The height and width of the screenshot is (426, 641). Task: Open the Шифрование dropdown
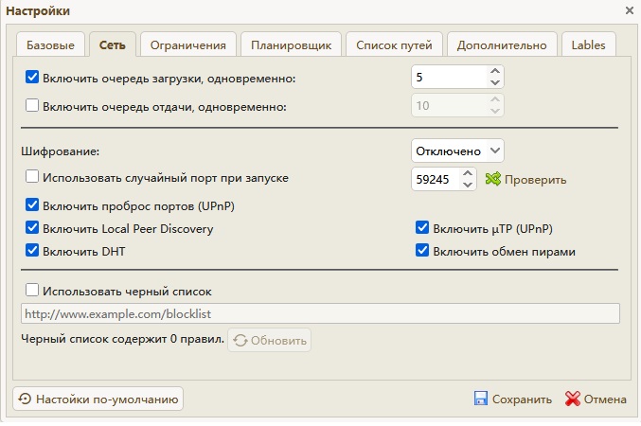pyautogui.click(x=457, y=151)
